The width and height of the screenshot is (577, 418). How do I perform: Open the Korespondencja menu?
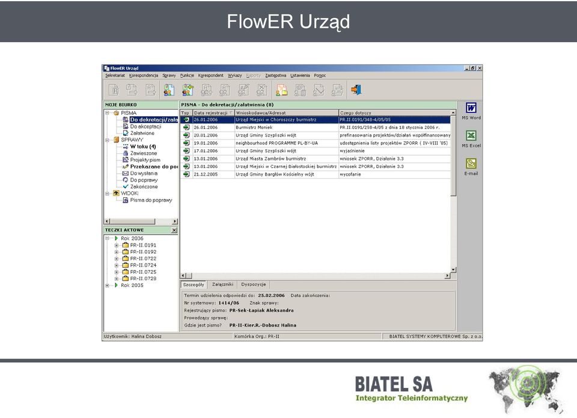tap(144, 76)
